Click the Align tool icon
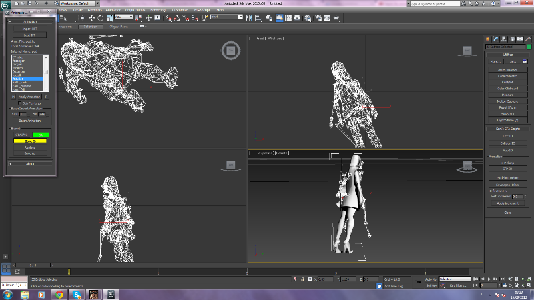 pyautogui.click(x=258, y=18)
